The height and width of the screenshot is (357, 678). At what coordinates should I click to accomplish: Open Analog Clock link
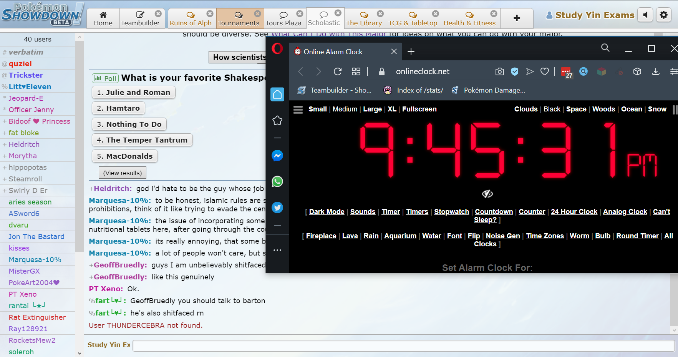point(625,212)
